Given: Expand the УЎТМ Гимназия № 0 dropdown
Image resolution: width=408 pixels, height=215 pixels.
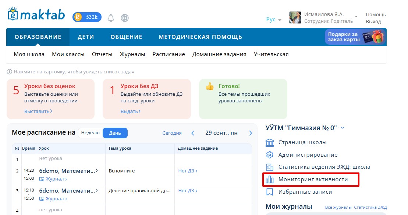Looking at the screenshot, I should point(343,128).
